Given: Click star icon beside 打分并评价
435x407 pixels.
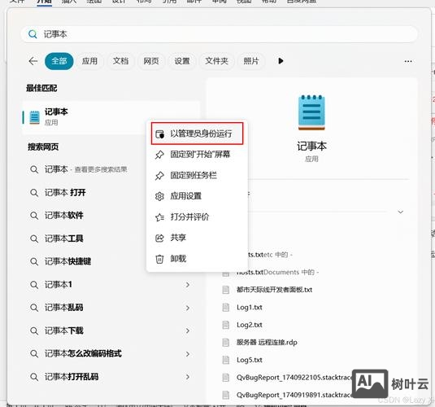Looking at the screenshot, I should pos(159,217).
